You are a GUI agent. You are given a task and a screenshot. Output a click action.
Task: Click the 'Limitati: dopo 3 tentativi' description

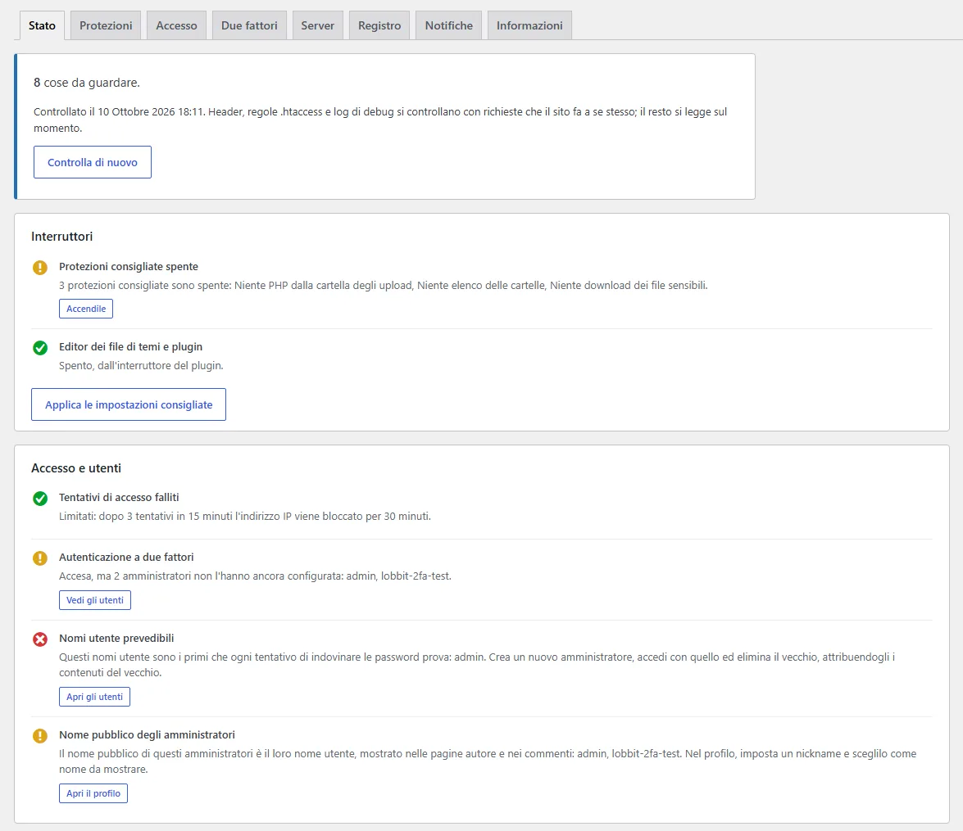click(x=245, y=516)
